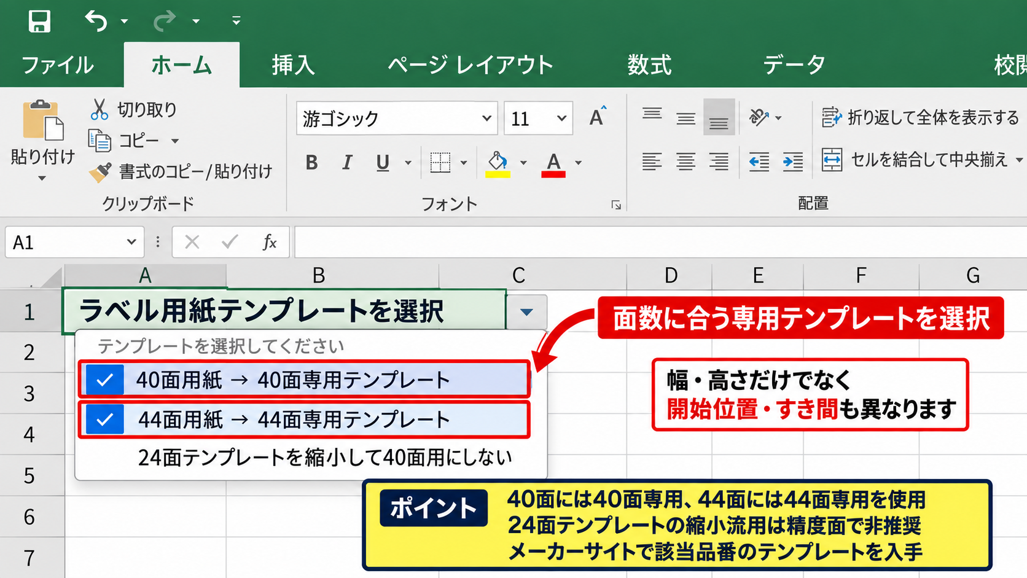Increase font size with large A
1027x578 pixels.
click(598, 117)
